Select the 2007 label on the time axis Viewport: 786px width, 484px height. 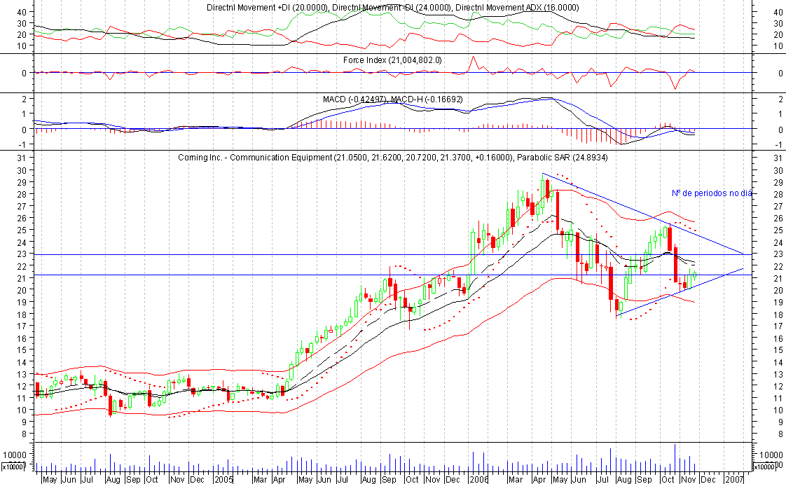734,480
